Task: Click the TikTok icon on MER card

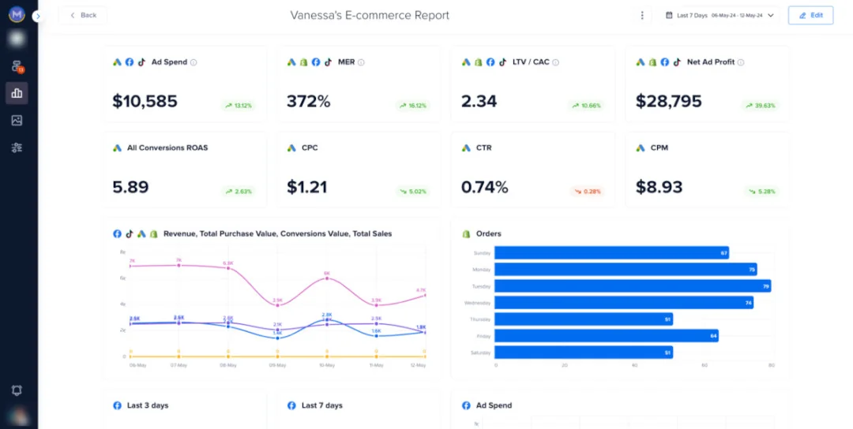Action: point(328,62)
